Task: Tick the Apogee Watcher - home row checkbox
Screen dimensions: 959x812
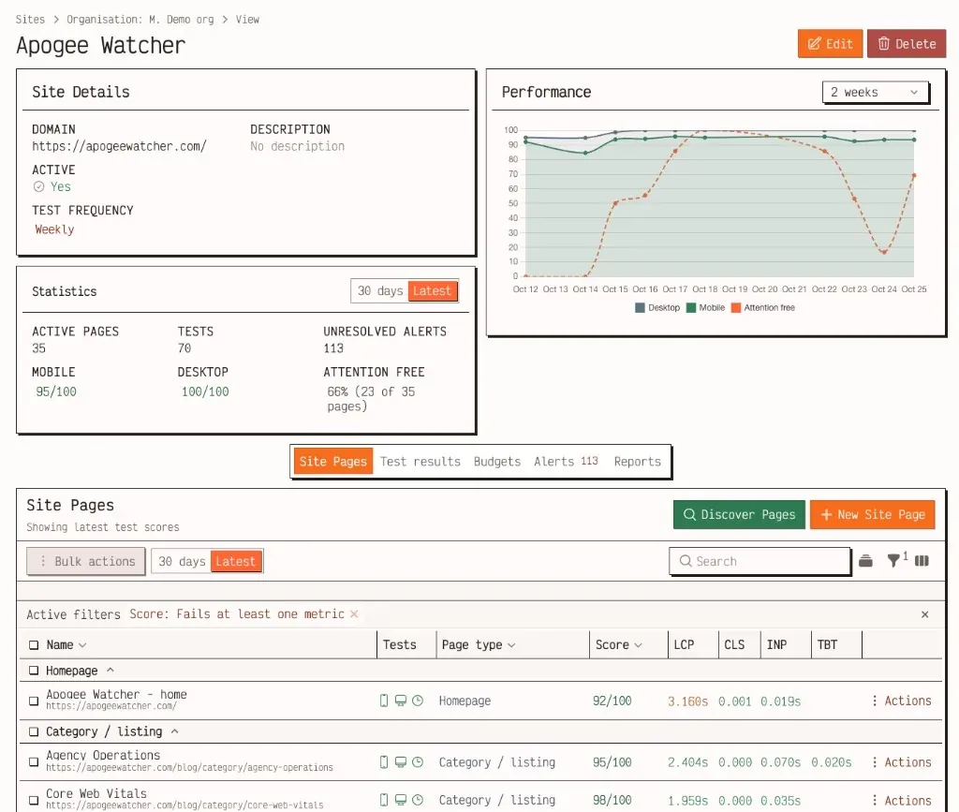Action: tap(34, 701)
